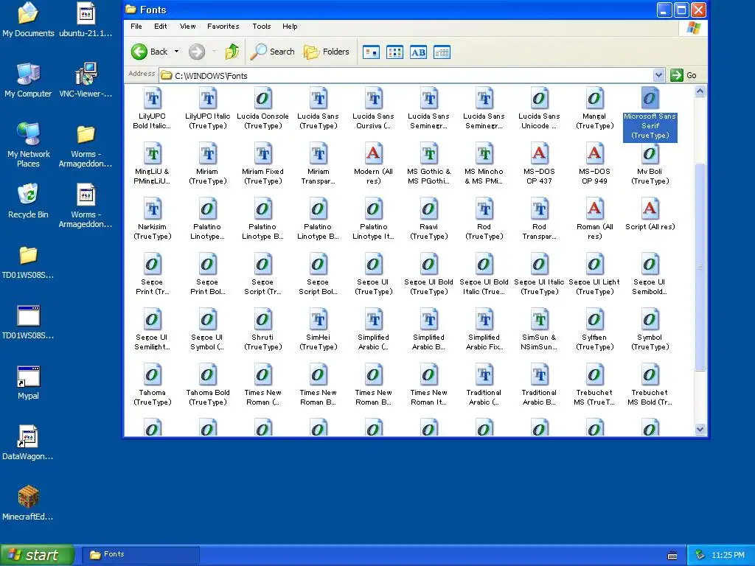Click the on-screen keyboard tray icon
Viewport: 755px width, 566px height.
(672, 556)
